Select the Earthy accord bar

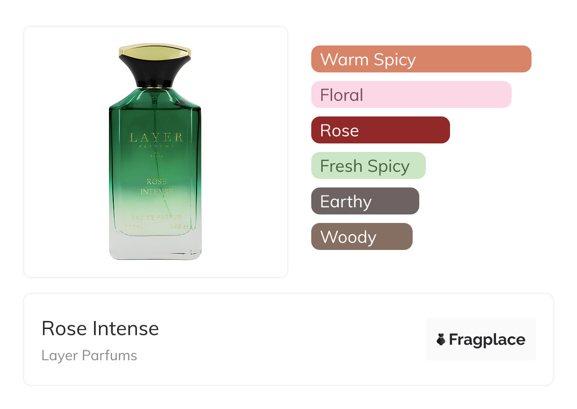pyautogui.click(x=365, y=201)
